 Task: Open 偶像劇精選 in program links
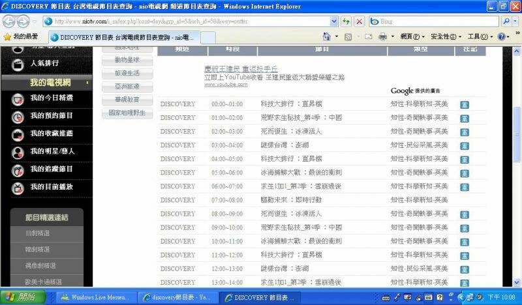click(x=40, y=266)
